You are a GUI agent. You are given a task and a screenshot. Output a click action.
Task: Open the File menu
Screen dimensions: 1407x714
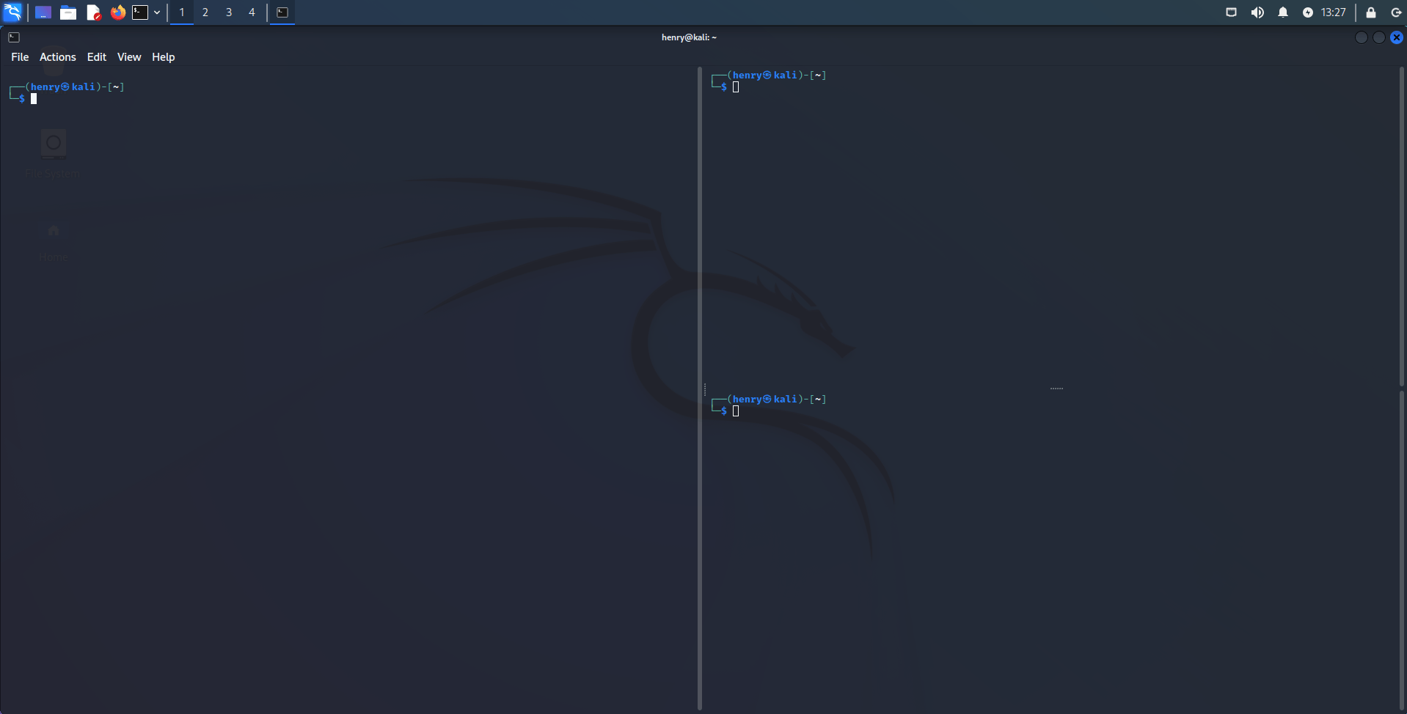[x=20, y=57]
